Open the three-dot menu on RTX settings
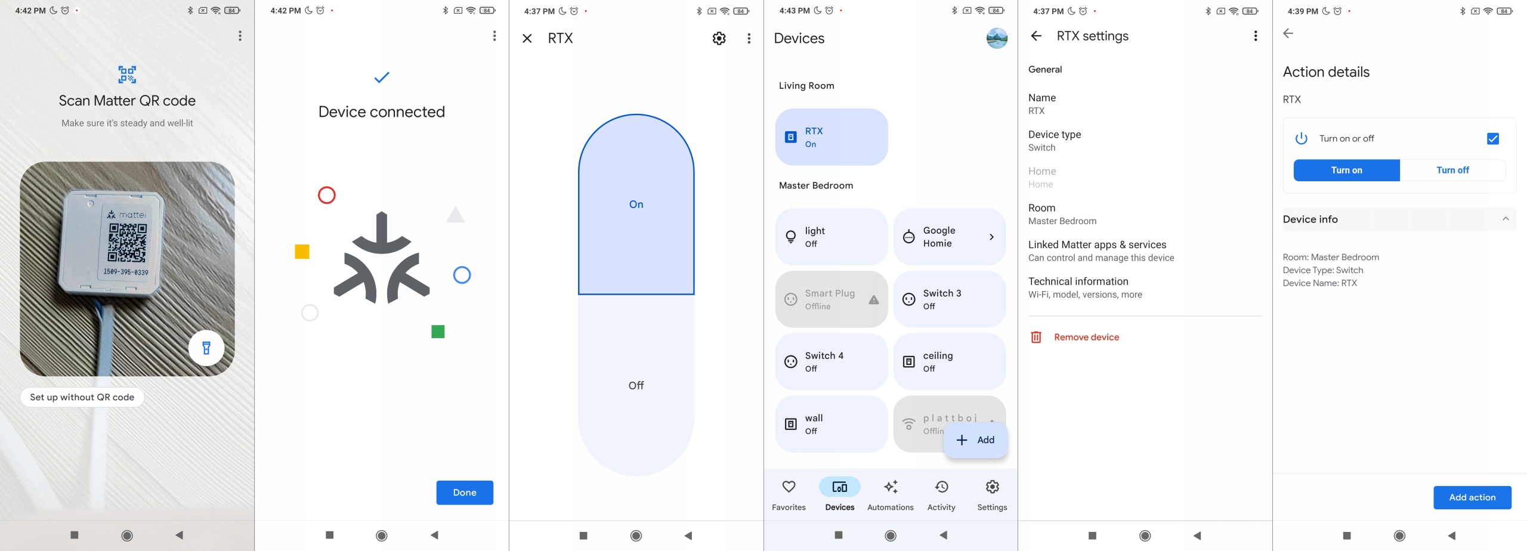This screenshot has width=1527, height=551. [1255, 36]
